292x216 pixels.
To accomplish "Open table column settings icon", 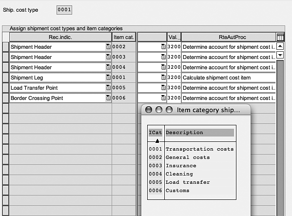I will click(x=280, y=37).
